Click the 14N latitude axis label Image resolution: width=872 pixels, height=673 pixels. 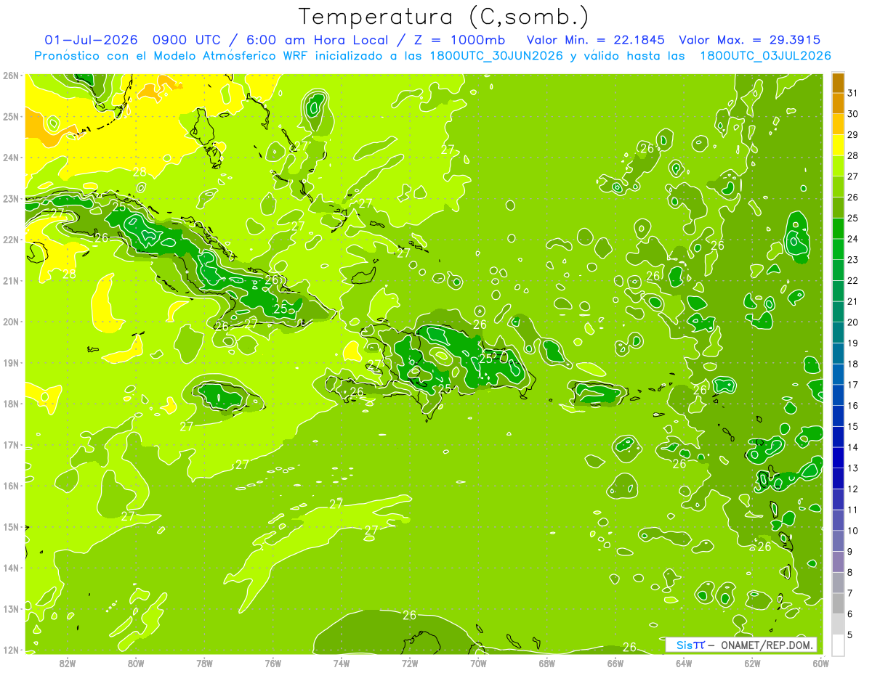11,568
